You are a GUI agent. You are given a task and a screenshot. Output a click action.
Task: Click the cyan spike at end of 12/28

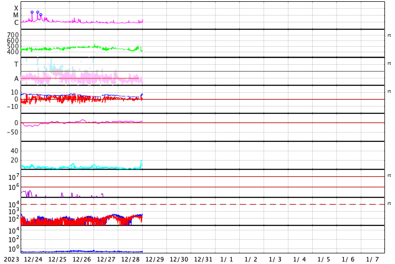click(141, 164)
